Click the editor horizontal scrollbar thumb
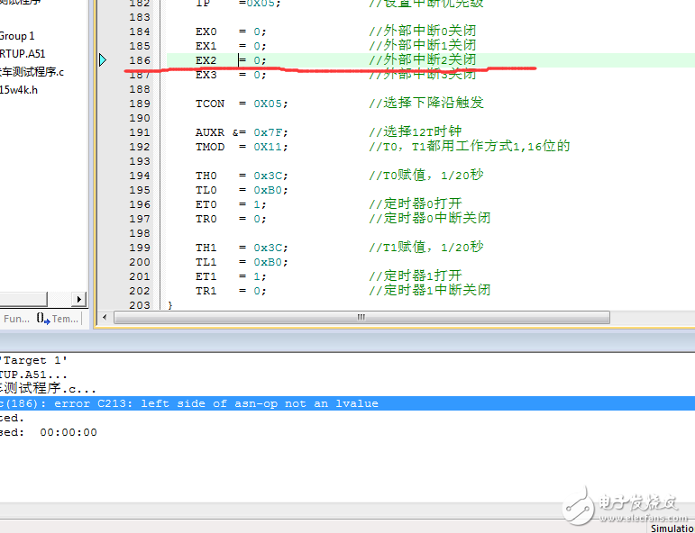Screen dimensions: 695x533 tap(361, 318)
